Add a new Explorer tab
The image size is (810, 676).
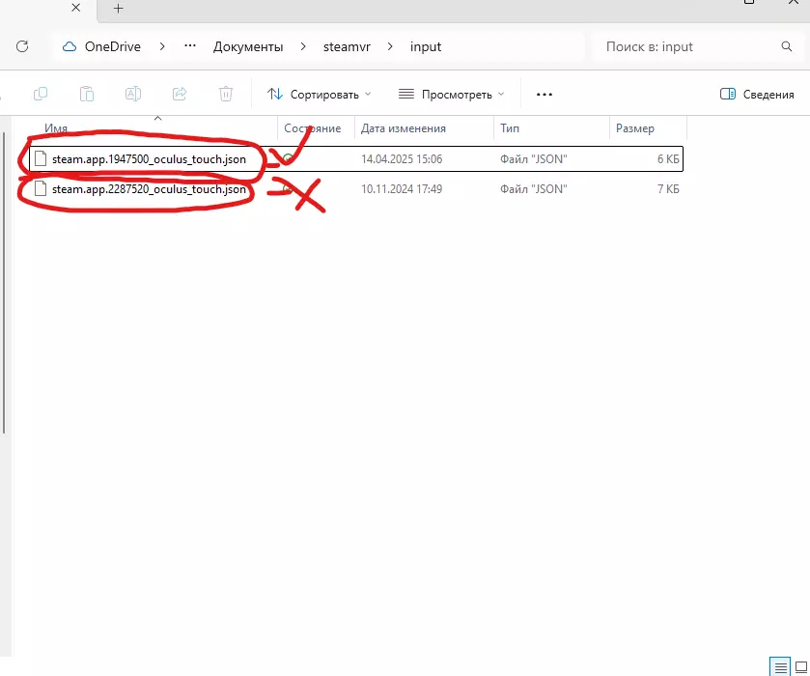(119, 9)
